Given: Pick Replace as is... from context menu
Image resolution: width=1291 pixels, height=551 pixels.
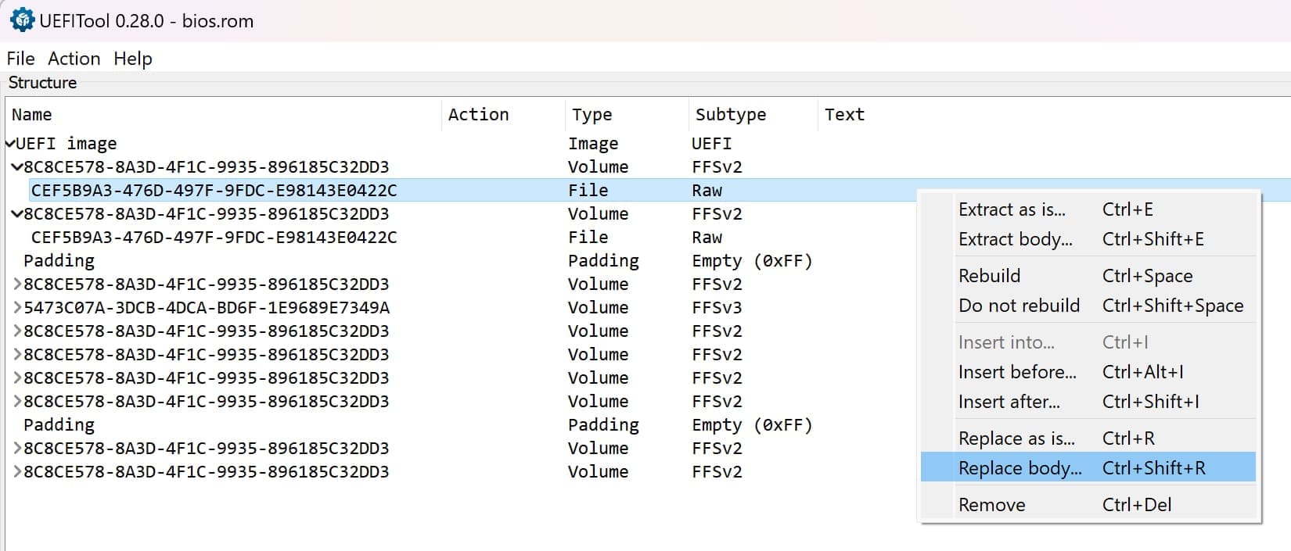Looking at the screenshot, I should [x=1088, y=438].
